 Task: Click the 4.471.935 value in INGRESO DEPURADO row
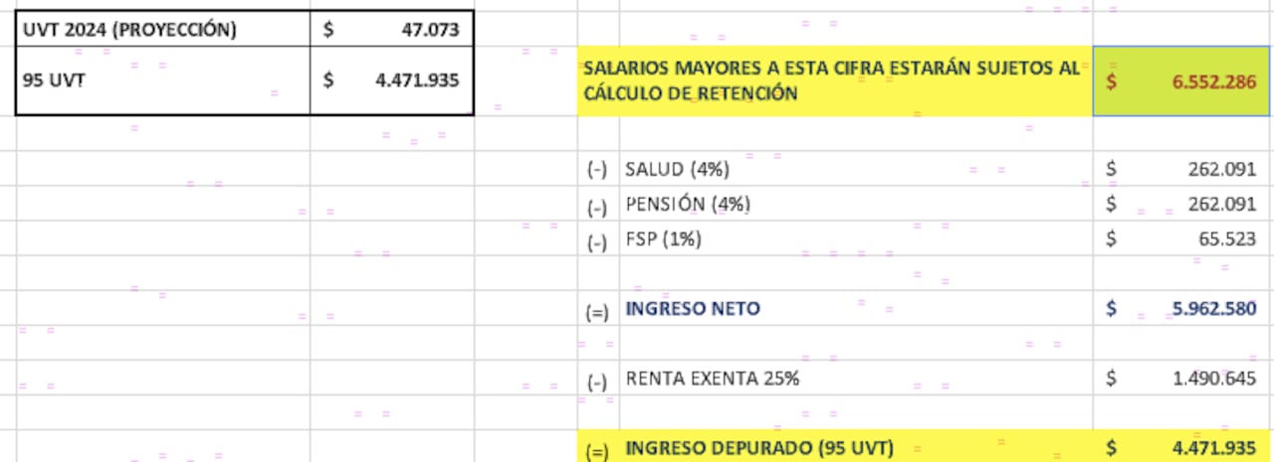click(1220, 448)
